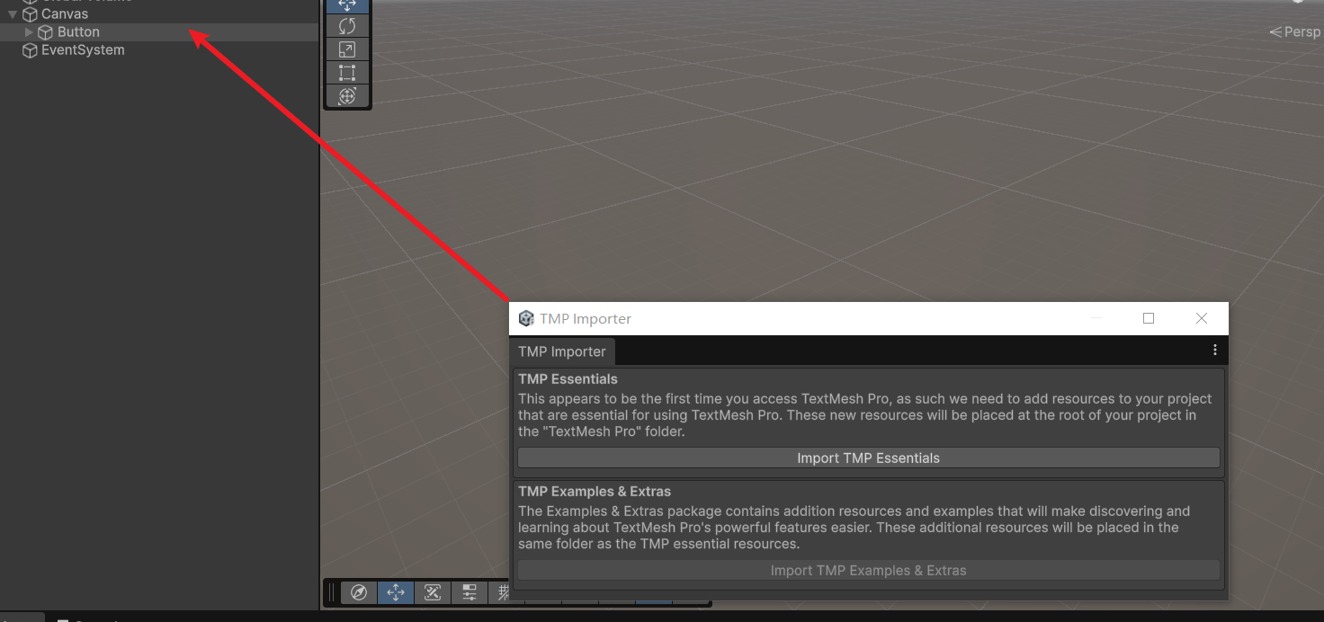Select the Transform tool in scene toolbar
The height and width of the screenshot is (622, 1324).
click(x=347, y=96)
